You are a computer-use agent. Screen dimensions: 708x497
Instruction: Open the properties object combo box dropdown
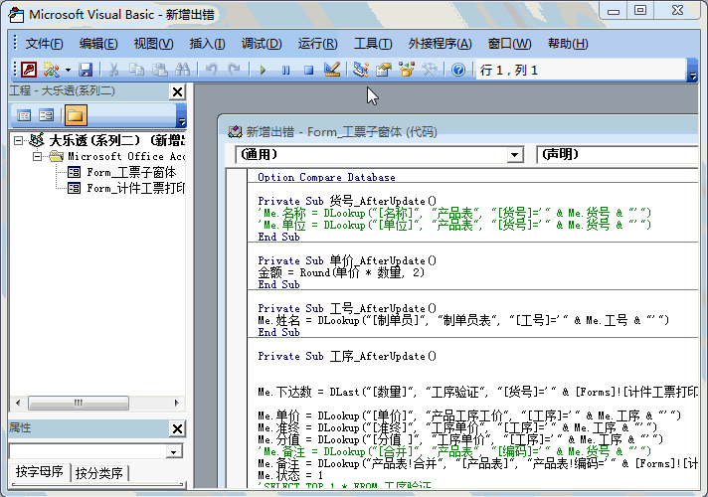click(x=173, y=451)
